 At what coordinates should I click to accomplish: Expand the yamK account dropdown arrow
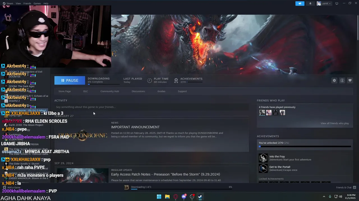click(x=330, y=4)
